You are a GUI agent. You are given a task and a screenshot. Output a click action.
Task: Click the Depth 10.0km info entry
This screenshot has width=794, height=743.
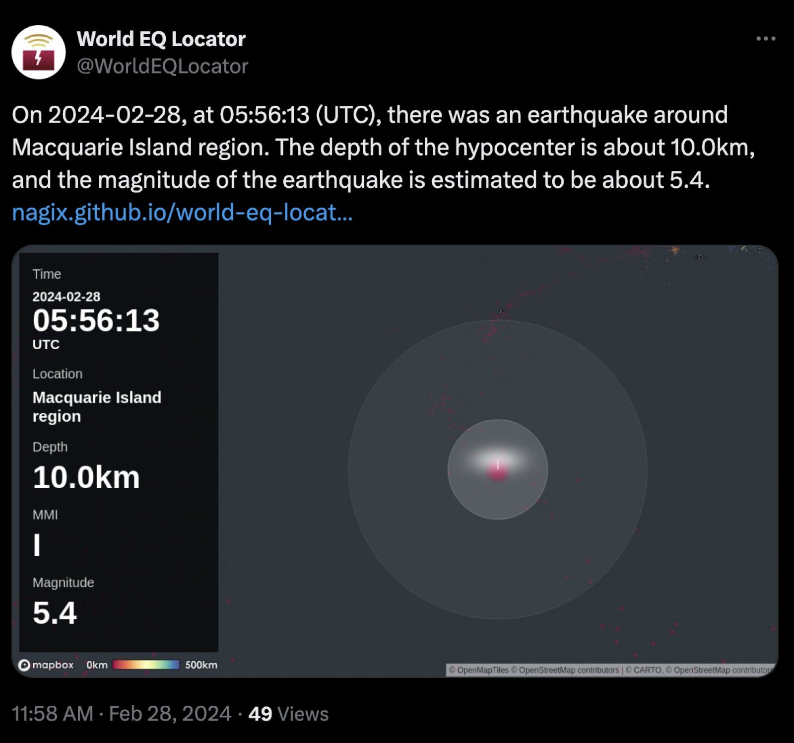point(87,476)
